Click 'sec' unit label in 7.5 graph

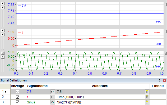point(158,21)
